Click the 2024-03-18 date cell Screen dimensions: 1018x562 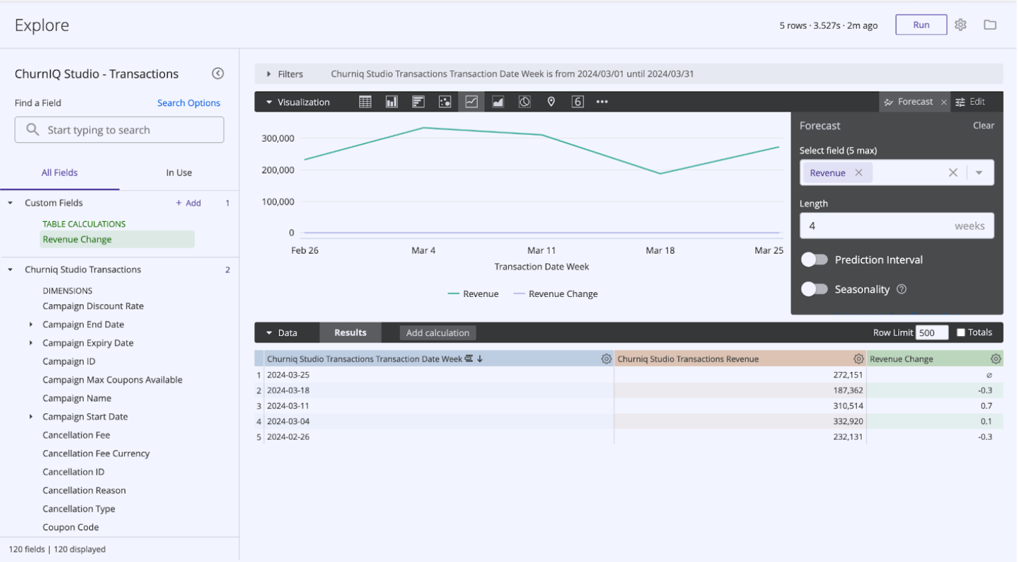[x=439, y=391]
